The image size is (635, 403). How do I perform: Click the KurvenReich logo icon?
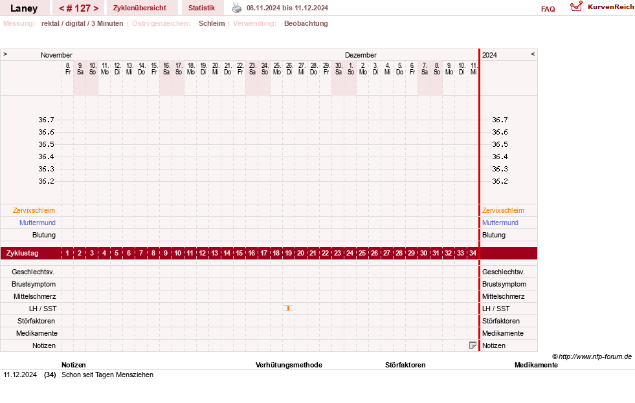[x=576, y=6]
